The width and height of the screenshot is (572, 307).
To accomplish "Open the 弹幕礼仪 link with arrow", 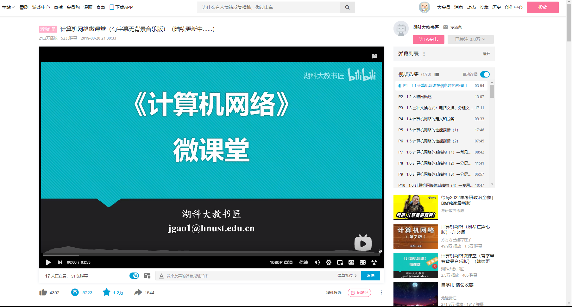I will (x=347, y=276).
